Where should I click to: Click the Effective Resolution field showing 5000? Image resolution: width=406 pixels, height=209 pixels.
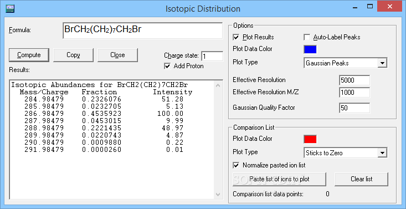click(x=354, y=80)
